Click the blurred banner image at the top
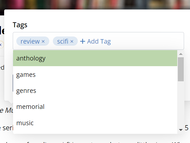The image size is (190, 143). point(95,4)
